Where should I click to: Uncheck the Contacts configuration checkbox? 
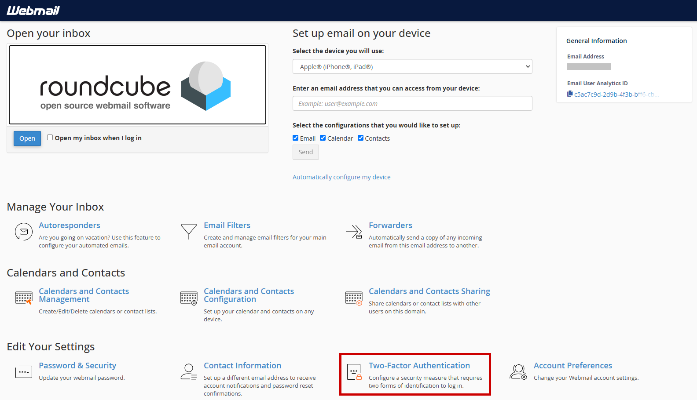click(x=361, y=138)
